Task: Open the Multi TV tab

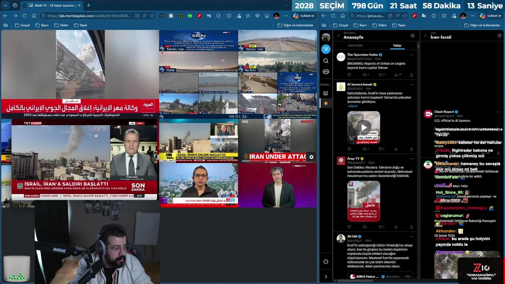Action: click(51, 6)
